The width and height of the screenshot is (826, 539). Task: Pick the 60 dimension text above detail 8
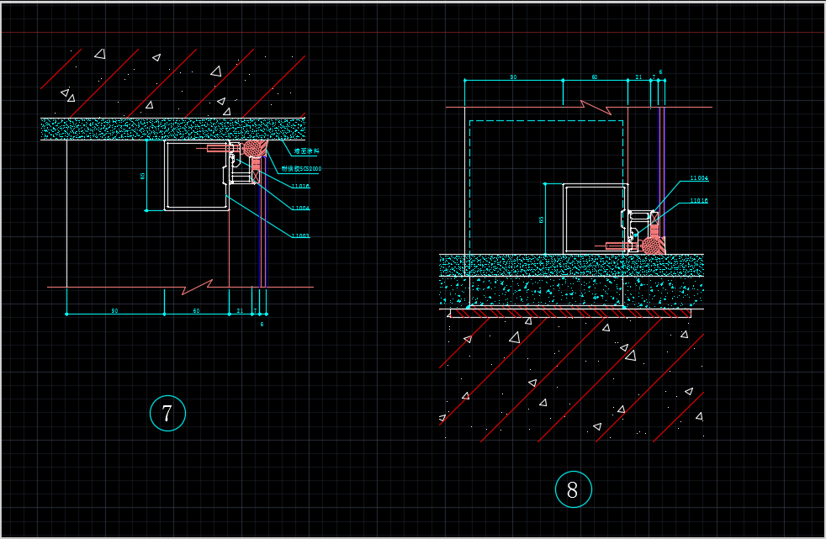(594, 77)
